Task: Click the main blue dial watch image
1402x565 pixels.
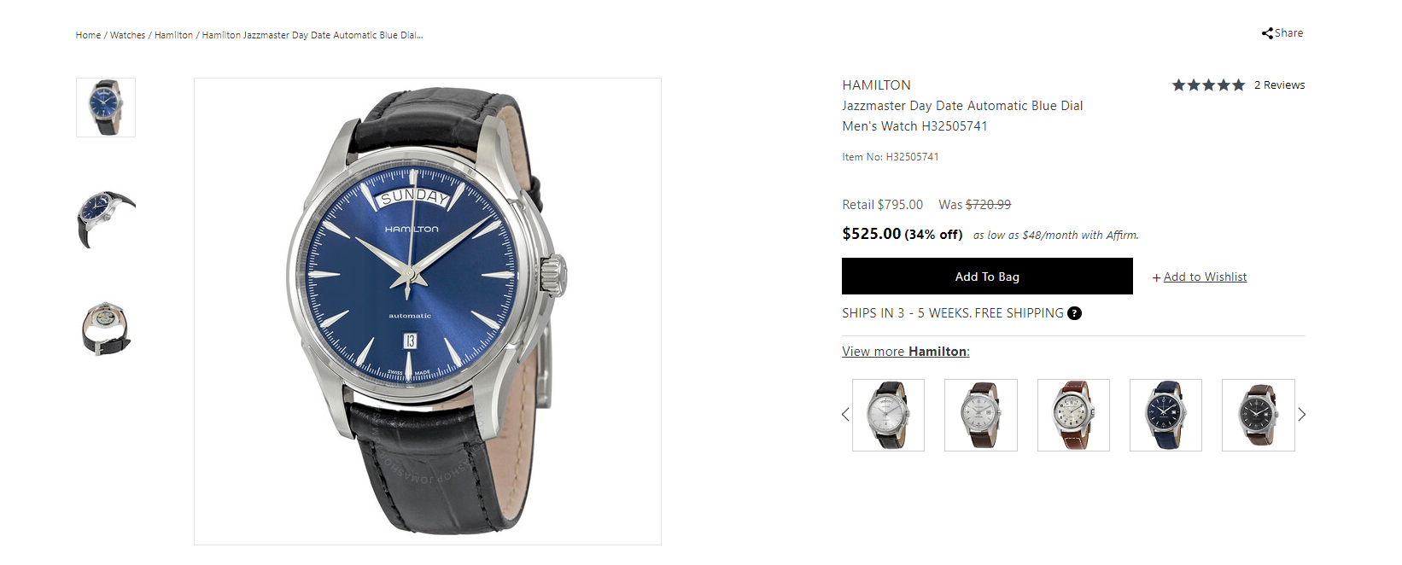Action: (x=428, y=312)
